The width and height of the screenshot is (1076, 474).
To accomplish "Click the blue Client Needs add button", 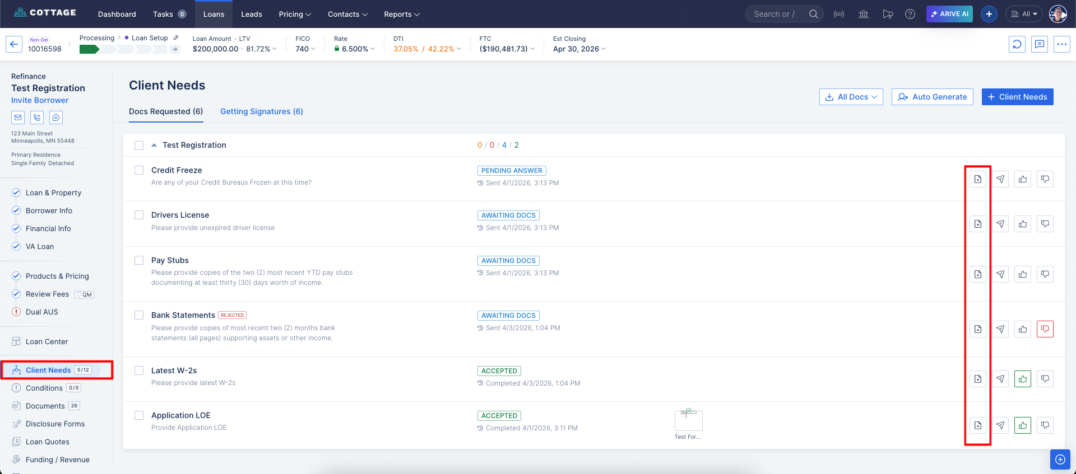I will [x=1018, y=97].
